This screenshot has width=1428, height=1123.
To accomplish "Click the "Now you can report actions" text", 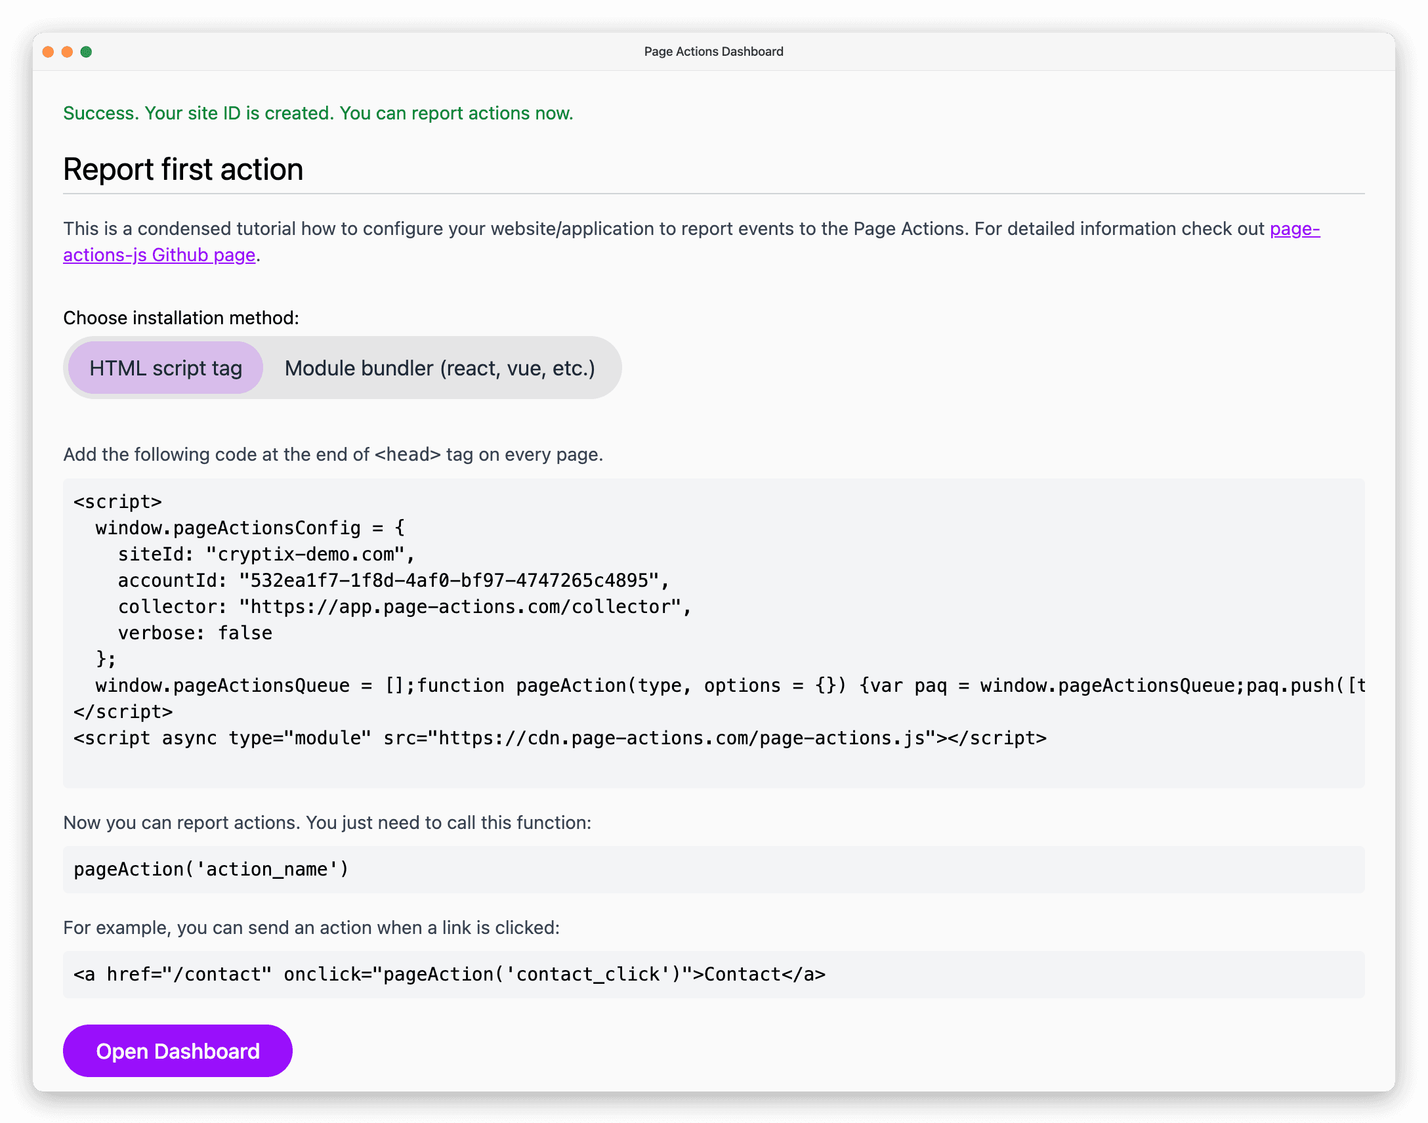I will point(327,822).
